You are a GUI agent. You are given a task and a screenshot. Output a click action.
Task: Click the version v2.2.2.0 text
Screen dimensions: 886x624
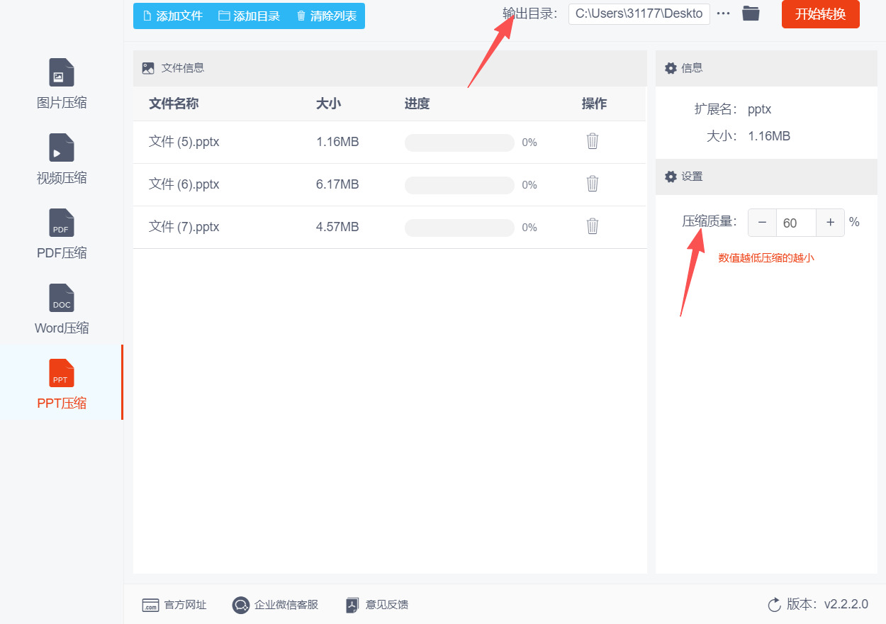coord(846,604)
